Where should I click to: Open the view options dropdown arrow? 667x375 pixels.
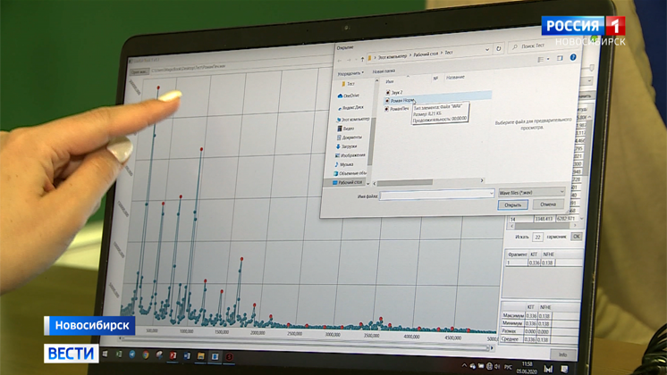(x=548, y=59)
